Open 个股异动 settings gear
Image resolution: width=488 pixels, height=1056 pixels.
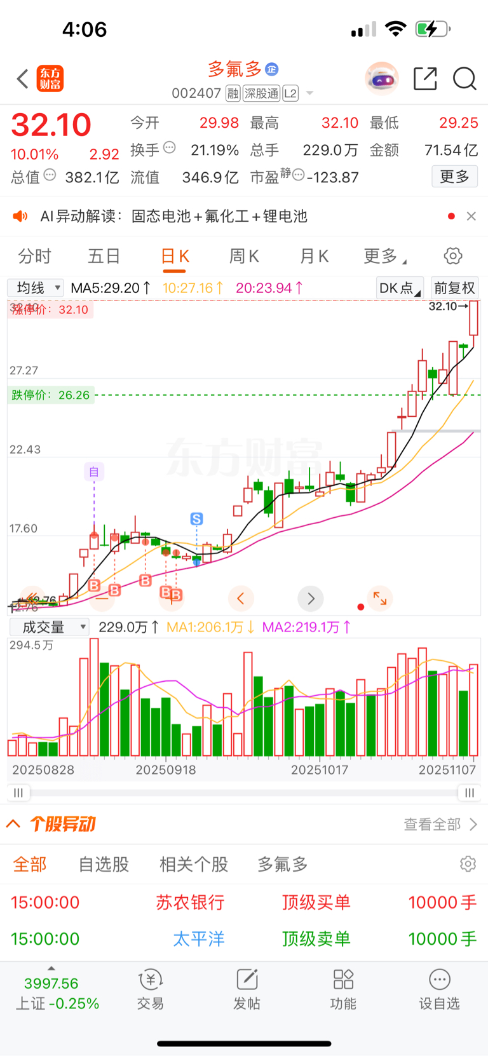[x=468, y=864]
